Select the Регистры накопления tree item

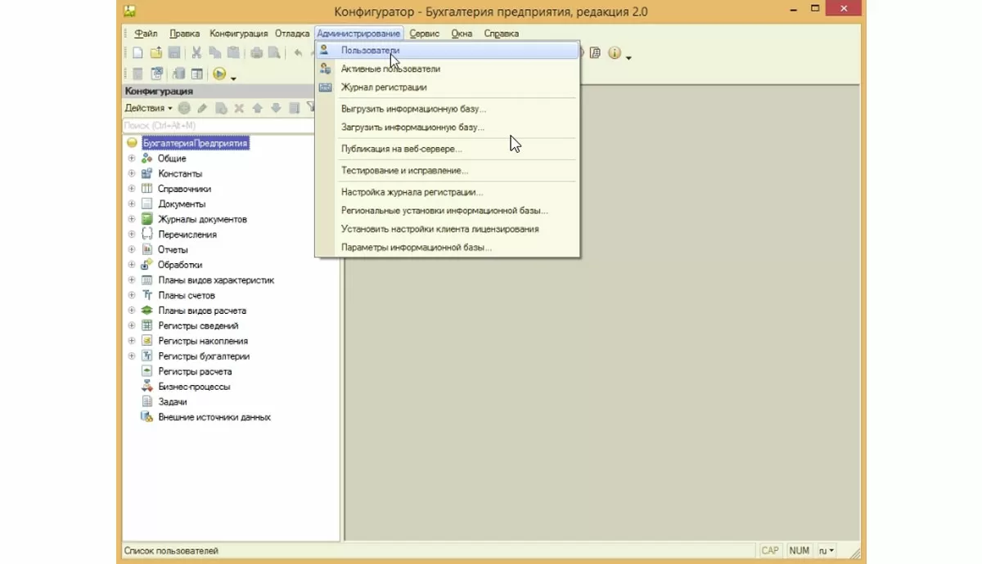203,342
